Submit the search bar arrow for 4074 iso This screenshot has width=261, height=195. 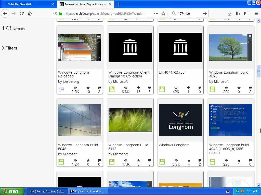click(205, 13)
